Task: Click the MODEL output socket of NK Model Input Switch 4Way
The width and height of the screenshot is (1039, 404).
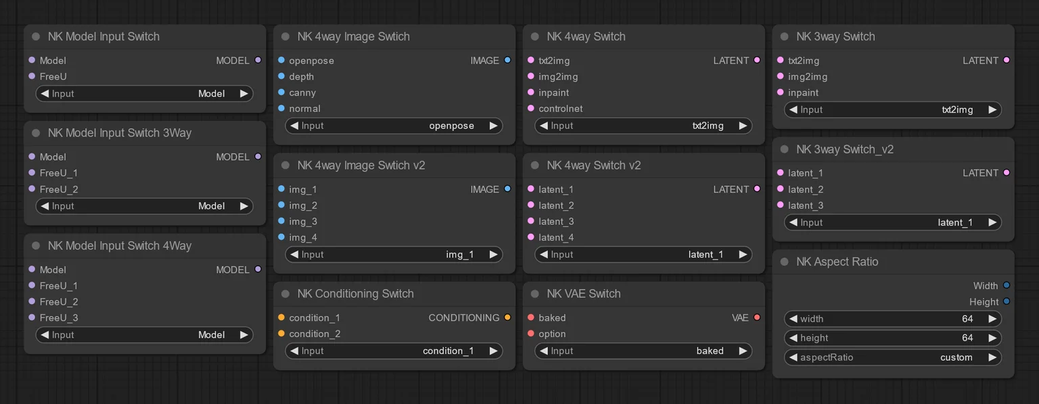Action: tap(258, 270)
